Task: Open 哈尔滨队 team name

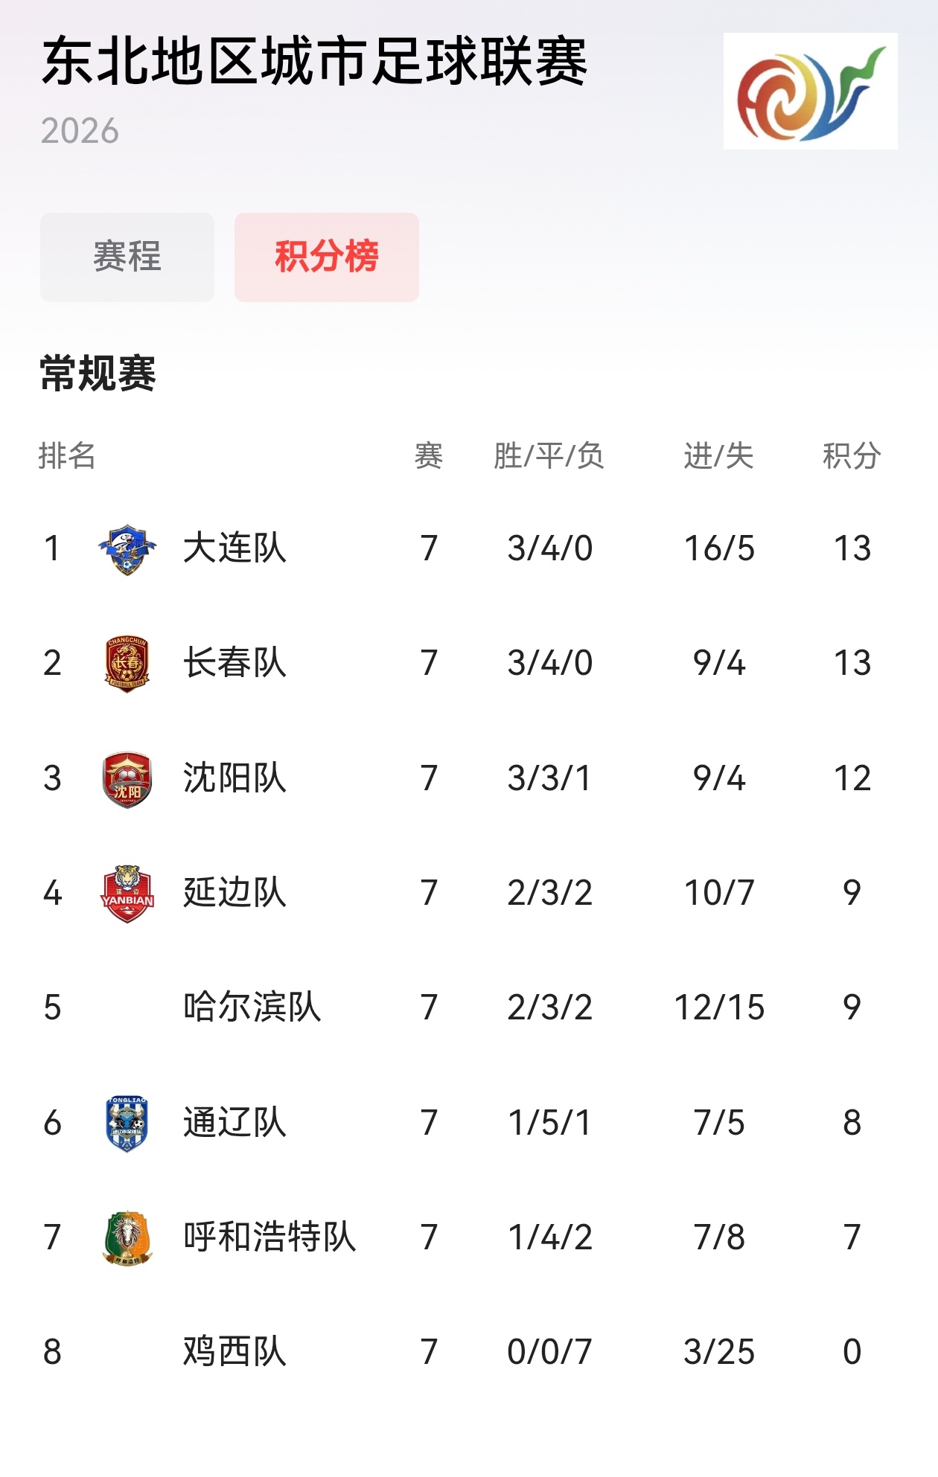Action: click(x=252, y=1007)
